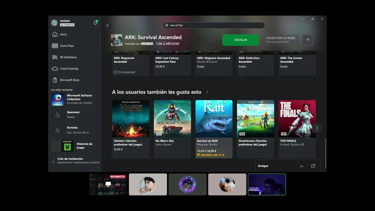Select the purple circular avatar participant tile
375x211 pixels.
[187, 184]
